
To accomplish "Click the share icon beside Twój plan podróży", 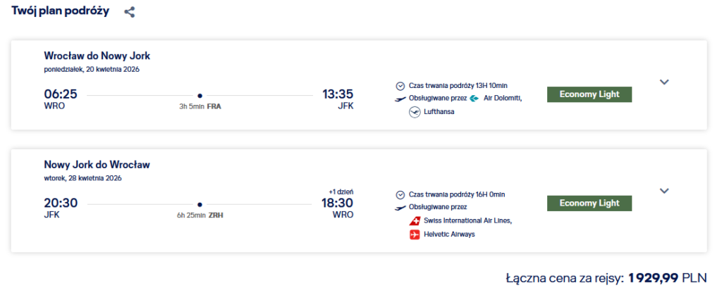I will [x=129, y=12].
